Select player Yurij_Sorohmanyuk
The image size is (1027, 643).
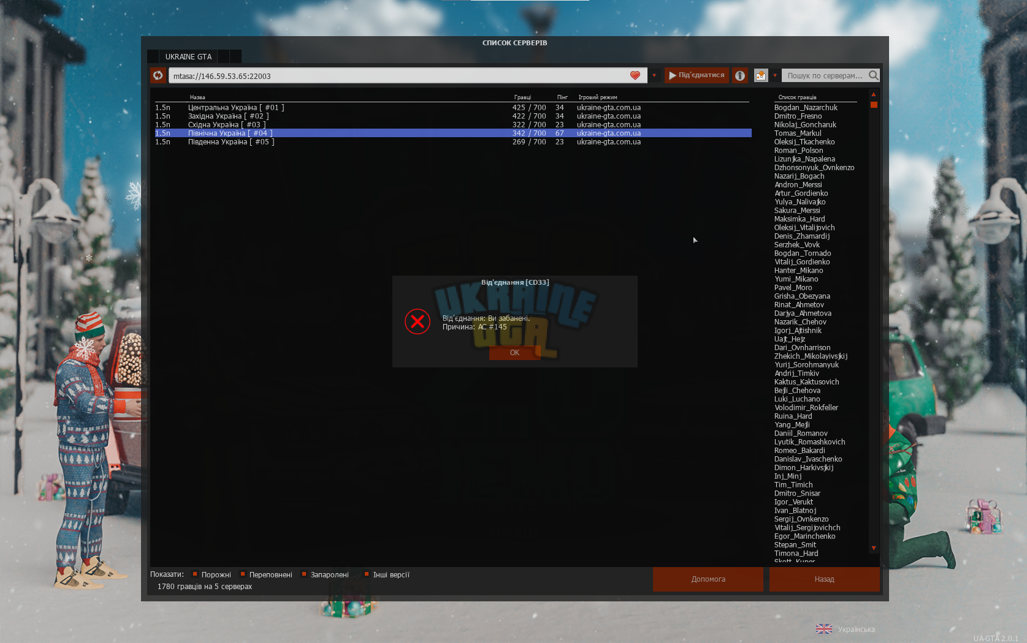tap(806, 365)
